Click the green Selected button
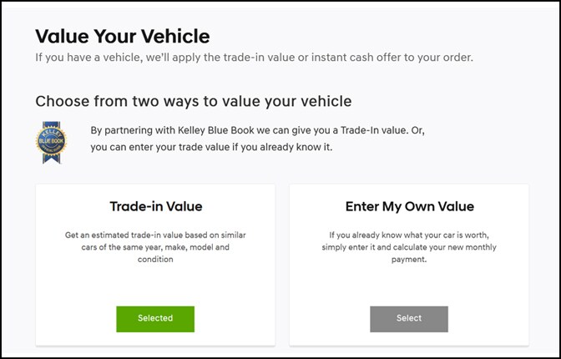561x359 pixels. 155,319
